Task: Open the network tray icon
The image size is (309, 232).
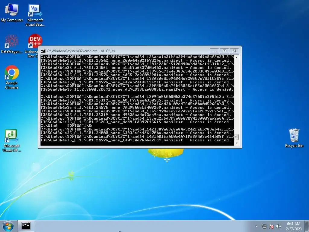Action: [264, 226]
